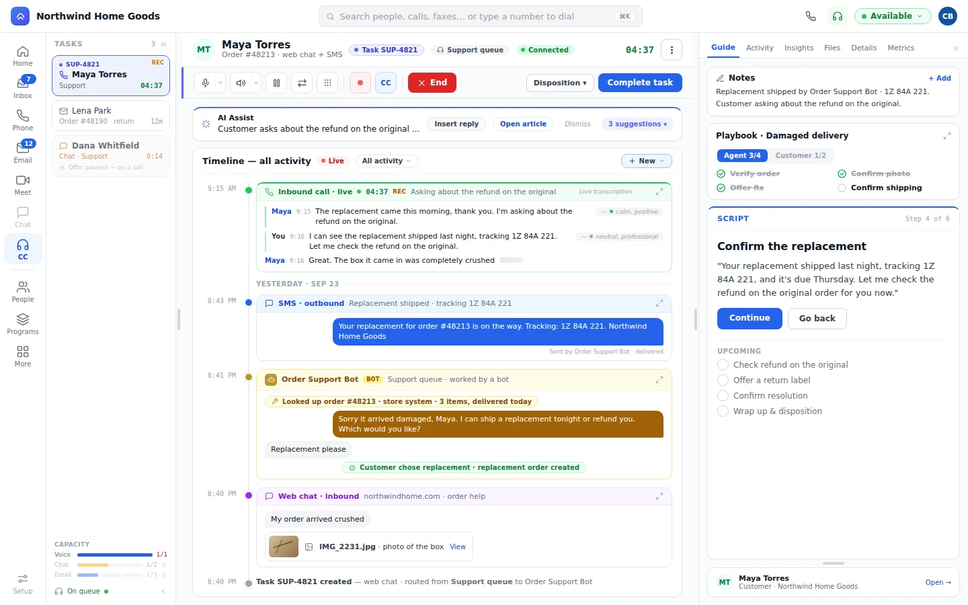Add a new note
Screen dimensions: 968x605
(940, 78)
